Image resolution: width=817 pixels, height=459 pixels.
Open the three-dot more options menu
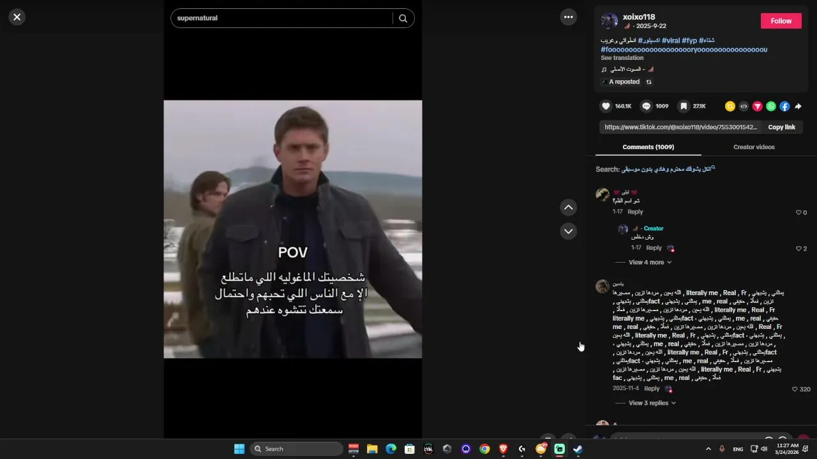(568, 17)
